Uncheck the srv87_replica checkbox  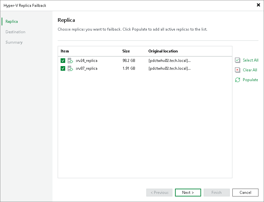tap(63, 68)
